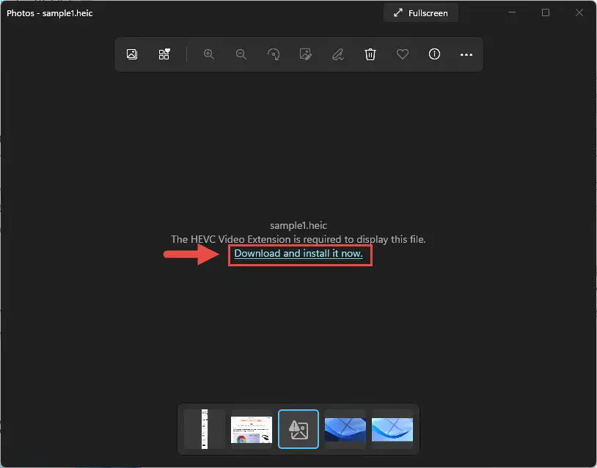Select the tall narrow first filmstrip thumbnail
597x468 pixels.
click(x=205, y=429)
